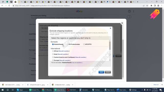The width and height of the screenshot is (164, 92).
Task: Check the Europe region checkbox
Action: pyautogui.click(x=53, y=60)
